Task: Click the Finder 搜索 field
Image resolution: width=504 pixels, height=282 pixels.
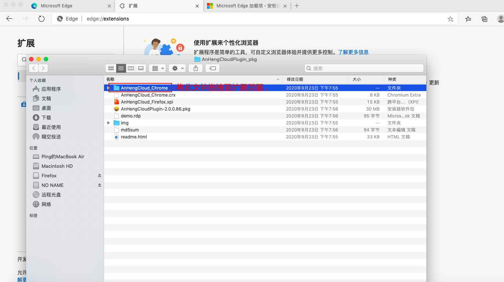Action: tap(364, 68)
